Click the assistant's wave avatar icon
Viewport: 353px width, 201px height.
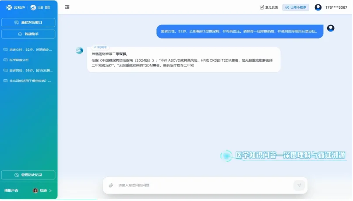coord(79,50)
